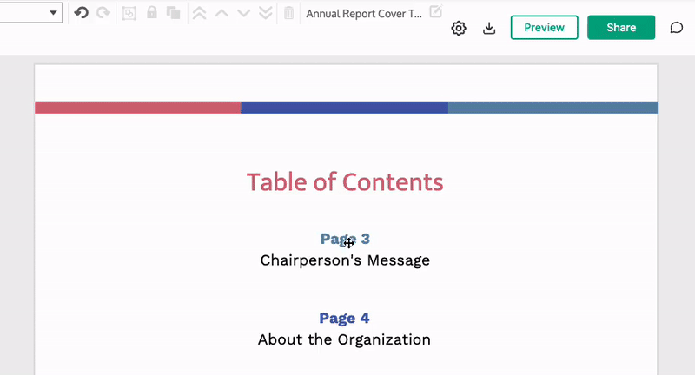Click the green Share button
This screenshot has width=695, height=375.
point(621,28)
